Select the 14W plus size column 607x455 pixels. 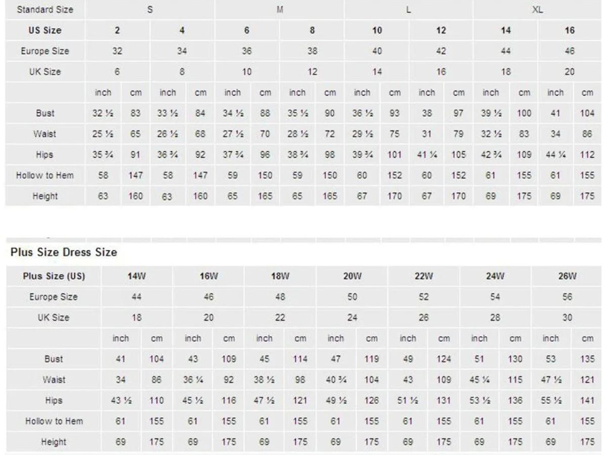137,276
